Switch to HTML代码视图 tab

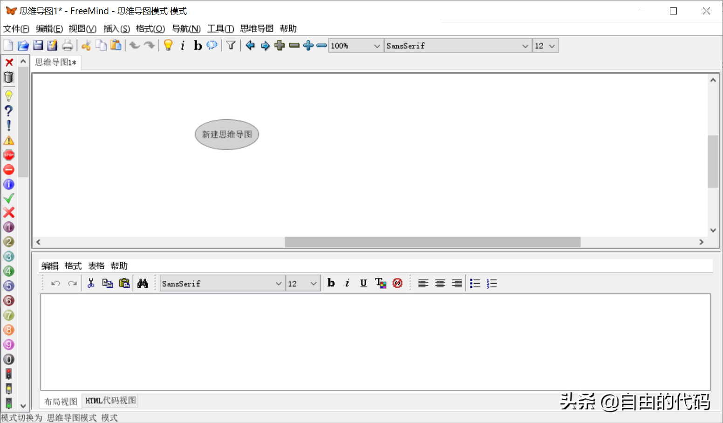(110, 401)
